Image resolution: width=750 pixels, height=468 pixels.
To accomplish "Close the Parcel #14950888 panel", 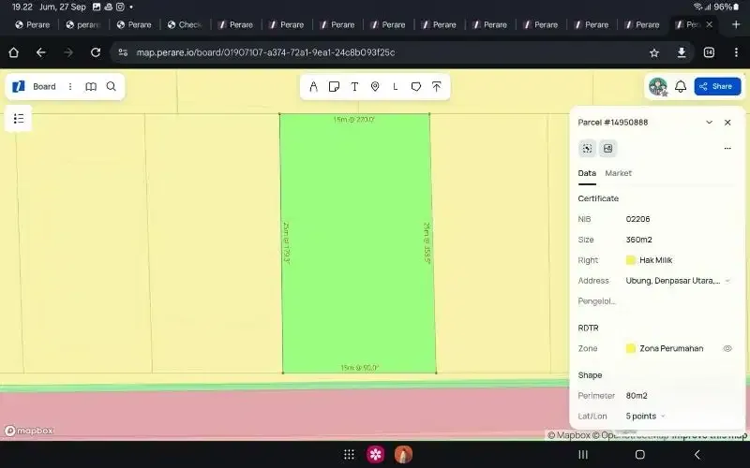I will 727,123.
